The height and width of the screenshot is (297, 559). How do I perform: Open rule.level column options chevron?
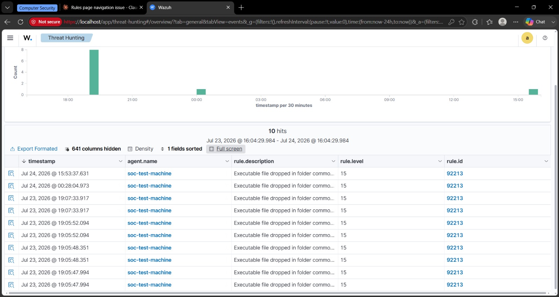[x=440, y=161]
